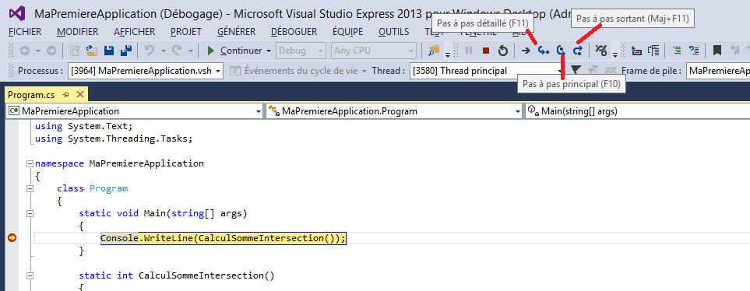Image resolution: width=750 pixels, height=291 pixels.
Task: Click the disabled pause debugging icon
Action: (469, 50)
